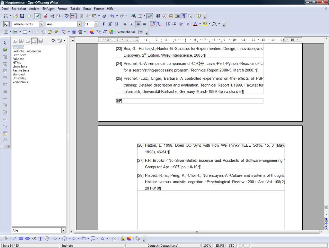Open the font color dropdown arrow
The height and width of the screenshot is (248, 329).
(200, 24)
